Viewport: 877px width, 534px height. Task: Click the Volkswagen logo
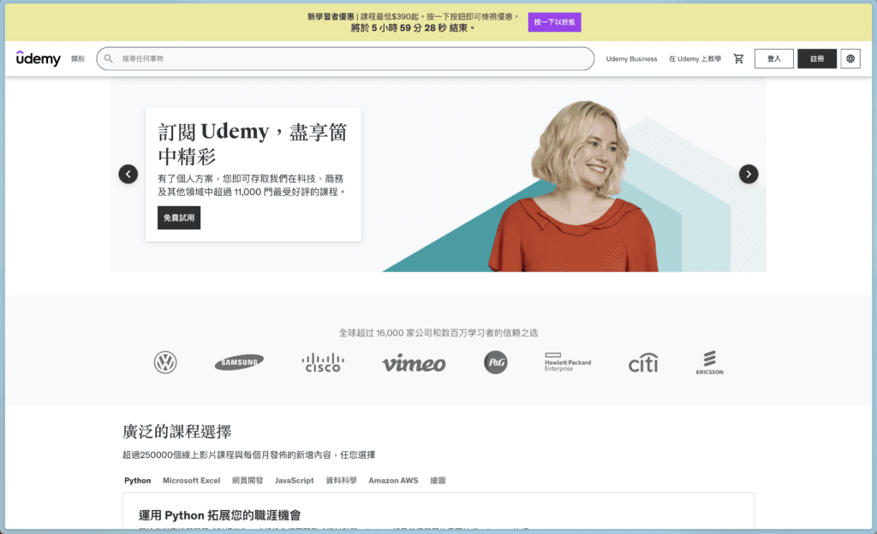164,362
